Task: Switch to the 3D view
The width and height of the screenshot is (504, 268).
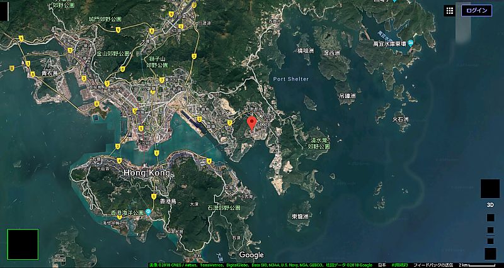Action: (x=490, y=204)
